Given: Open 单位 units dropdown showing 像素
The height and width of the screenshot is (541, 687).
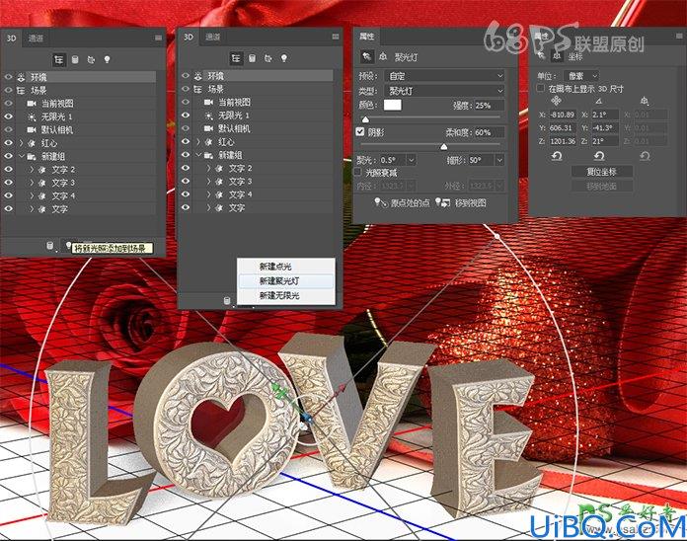Looking at the screenshot, I should click(581, 76).
